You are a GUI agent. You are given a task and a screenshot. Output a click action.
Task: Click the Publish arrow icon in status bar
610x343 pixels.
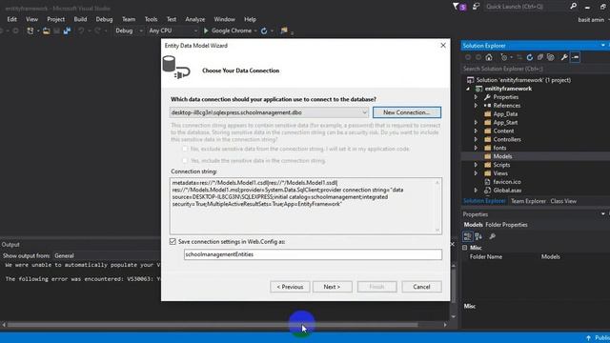pyautogui.click(x=588, y=337)
